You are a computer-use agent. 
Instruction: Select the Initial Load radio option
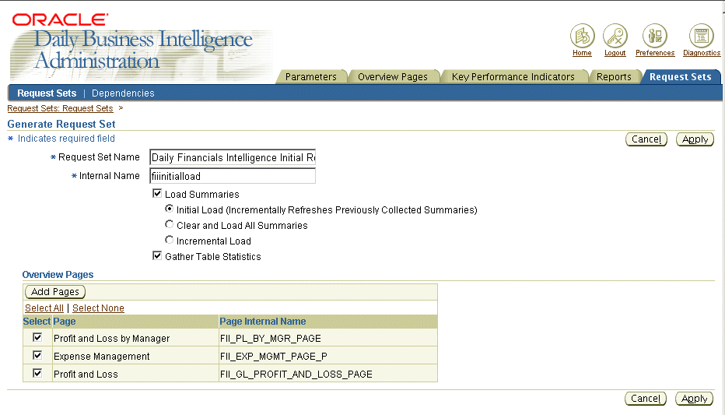coord(170,209)
